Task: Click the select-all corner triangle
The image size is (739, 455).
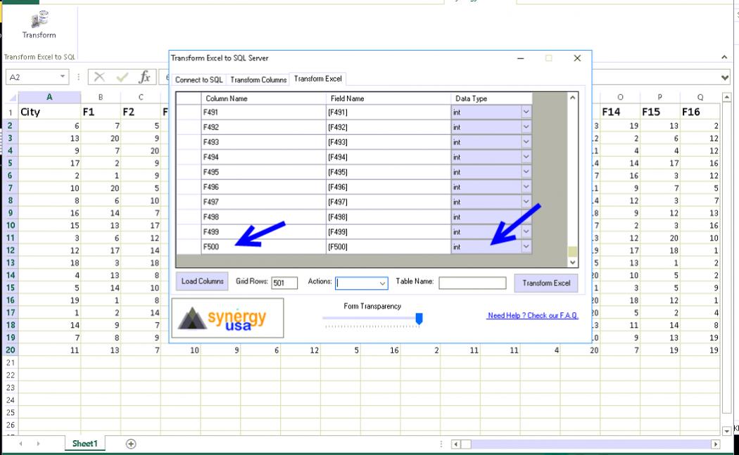Action: [x=13, y=98]
